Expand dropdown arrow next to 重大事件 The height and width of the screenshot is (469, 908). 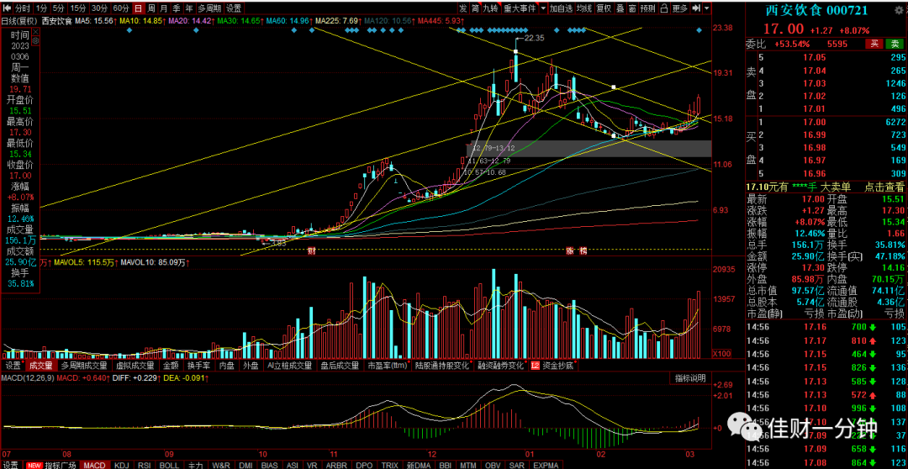tap(543, 8)
